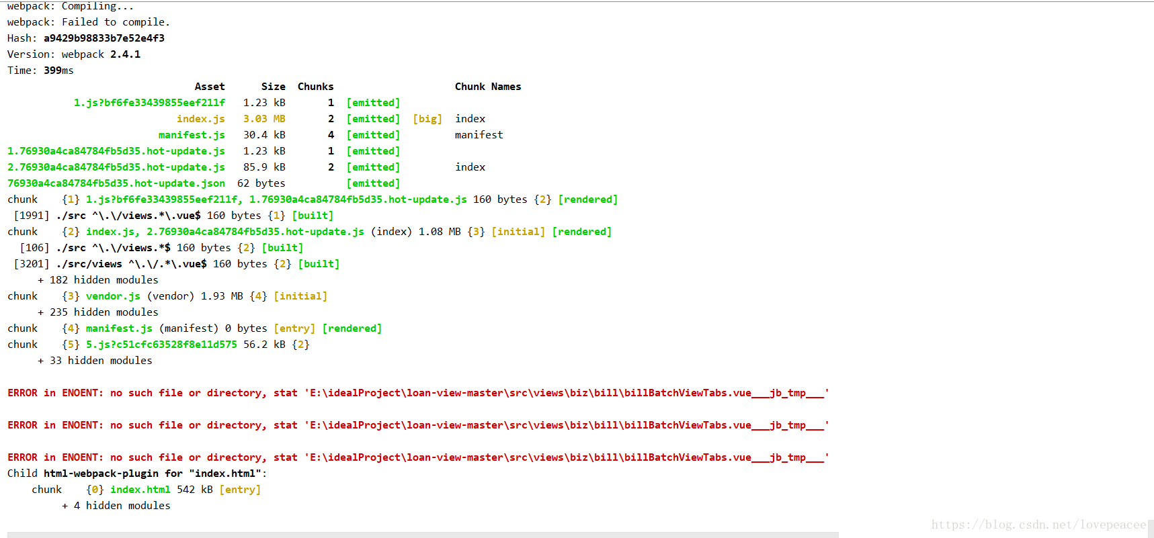1154x538 pixels.
Task: Click the 'Failed to compile.' line
Action: click(88, 22)
